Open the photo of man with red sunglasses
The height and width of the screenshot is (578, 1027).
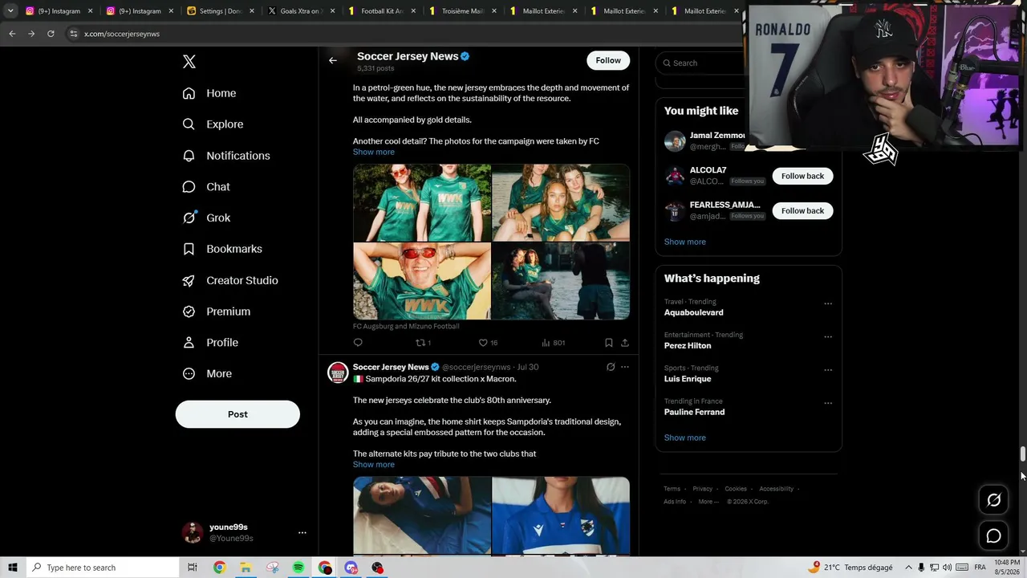click(422, 281)
